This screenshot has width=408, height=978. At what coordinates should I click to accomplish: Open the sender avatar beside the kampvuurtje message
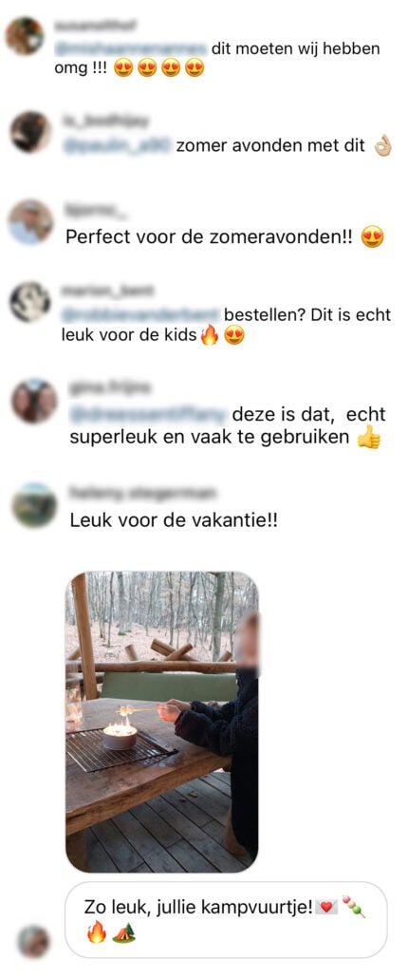33,941
